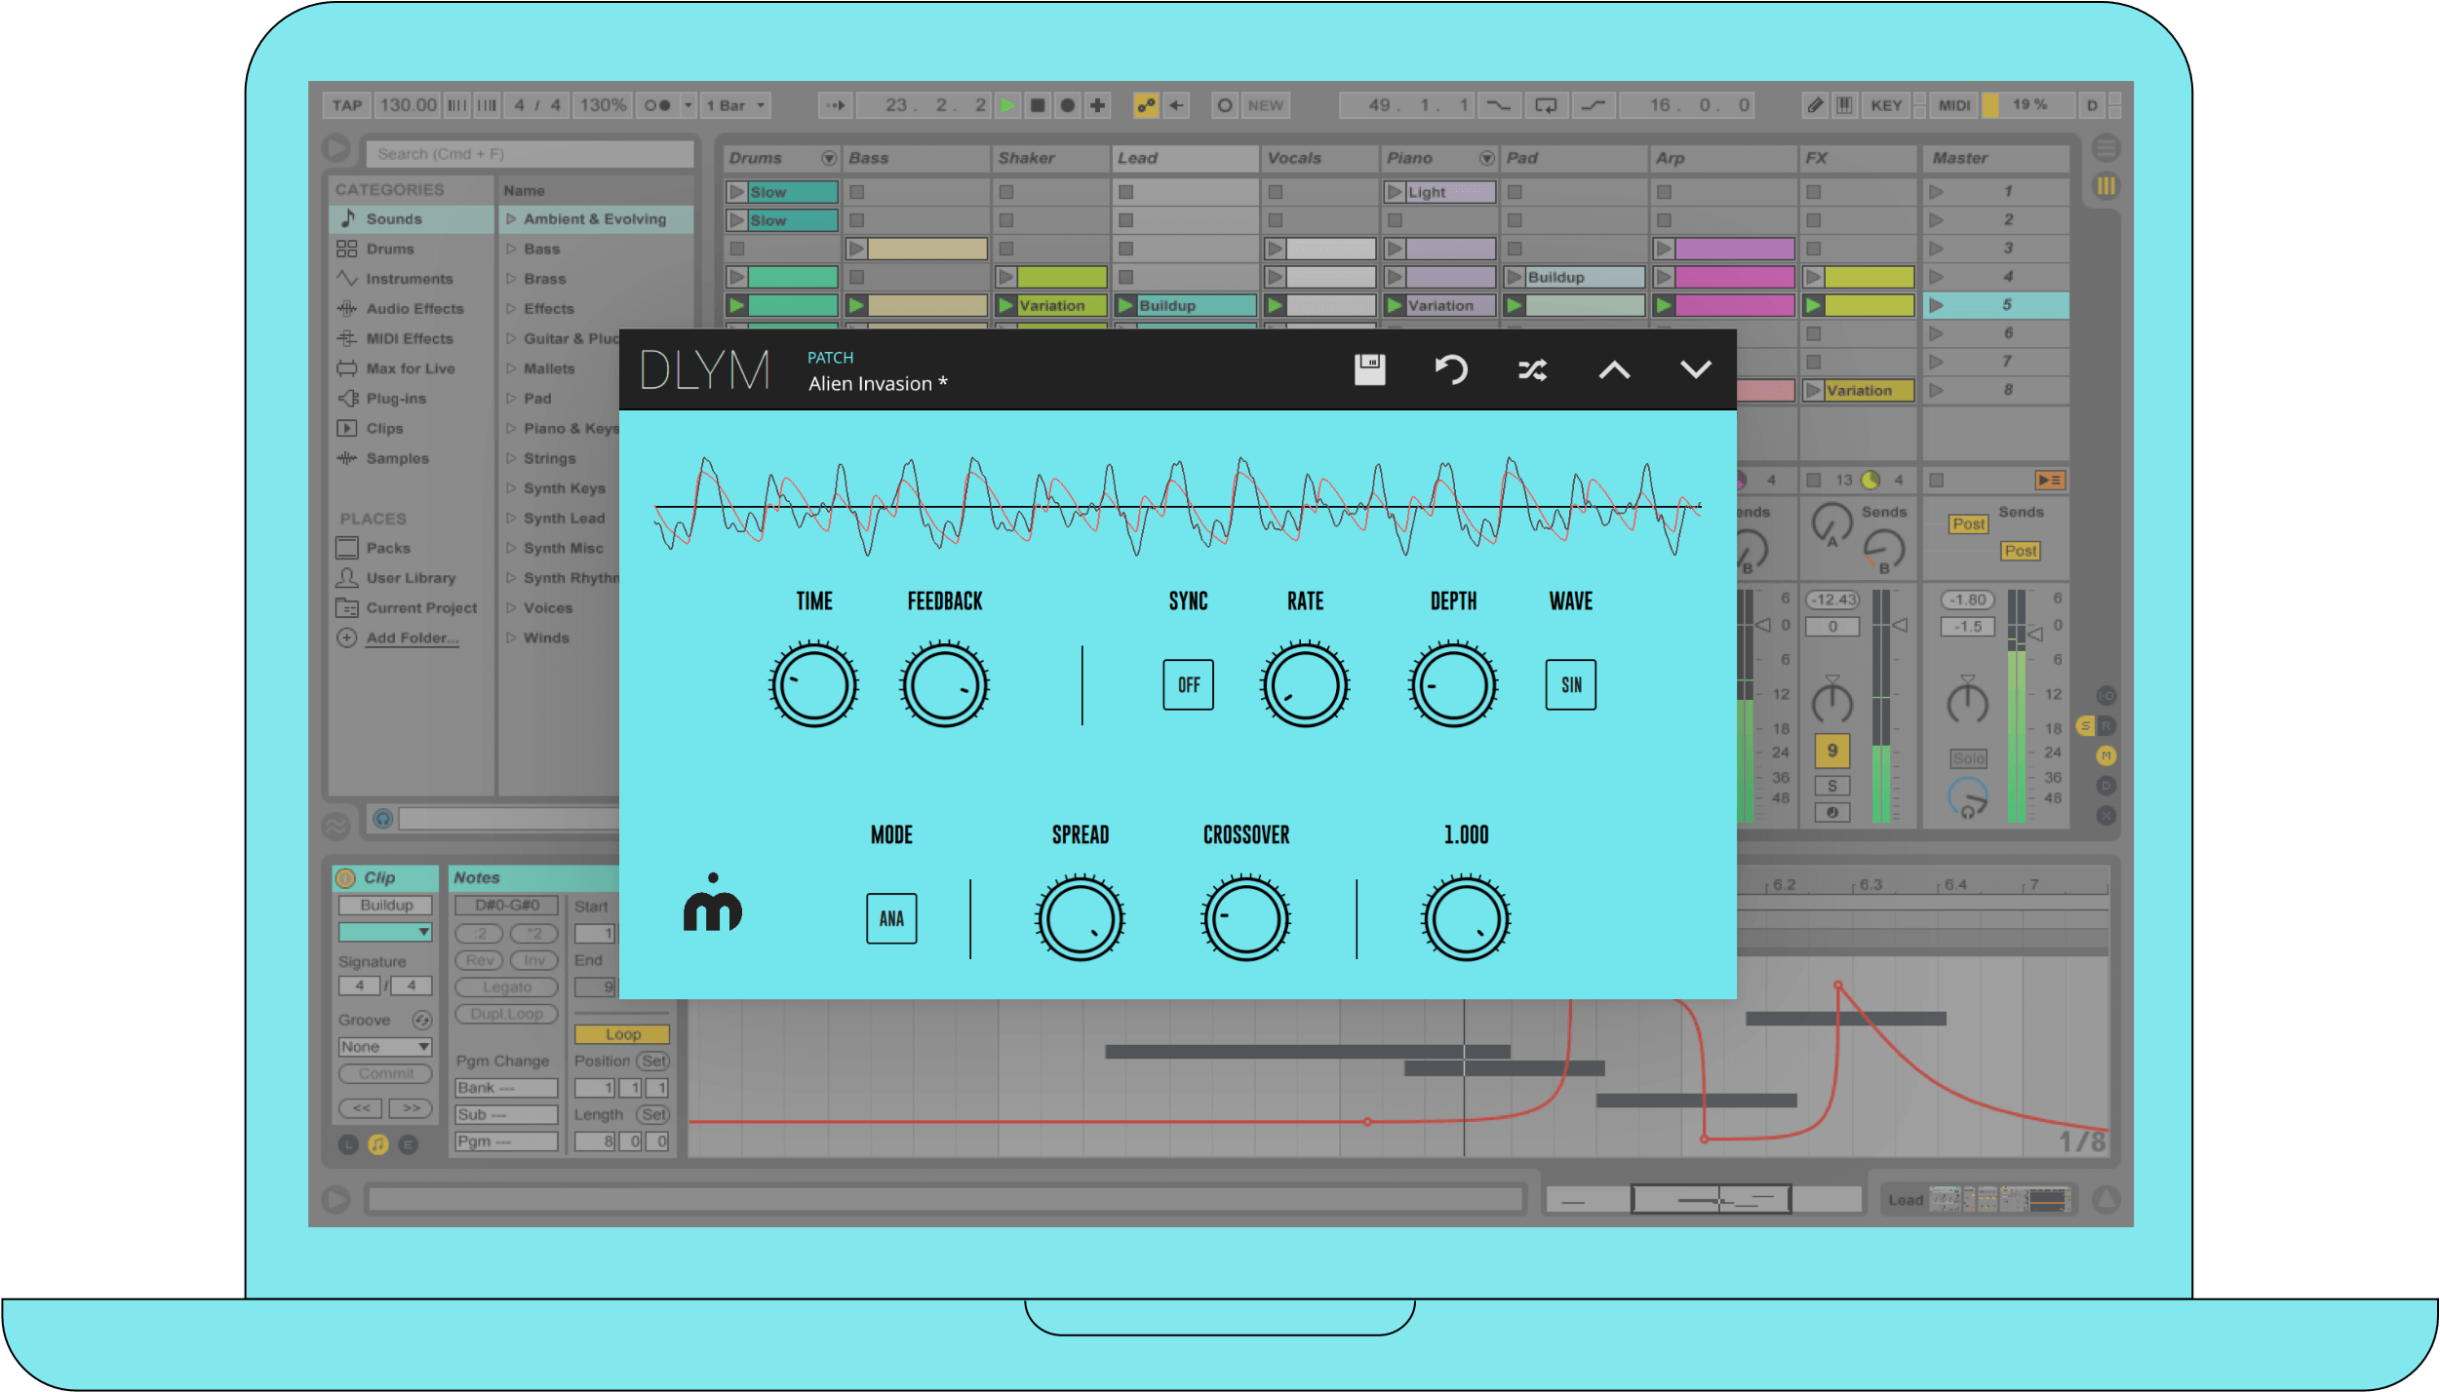Expand the Voices folder in browser
Image resolution: width=2440 pixels, height=1392 pixels.
coord(510,608)
